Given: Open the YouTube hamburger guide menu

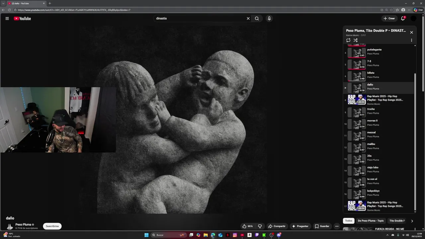Looking at the screenshot, I should [7, 19].
